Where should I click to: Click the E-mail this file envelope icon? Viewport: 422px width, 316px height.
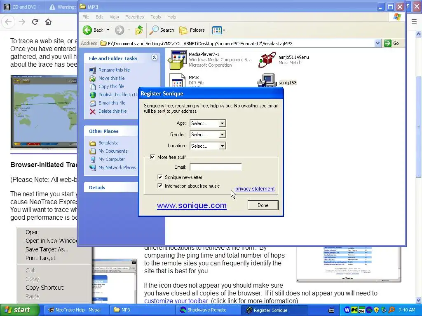point(93,103)
